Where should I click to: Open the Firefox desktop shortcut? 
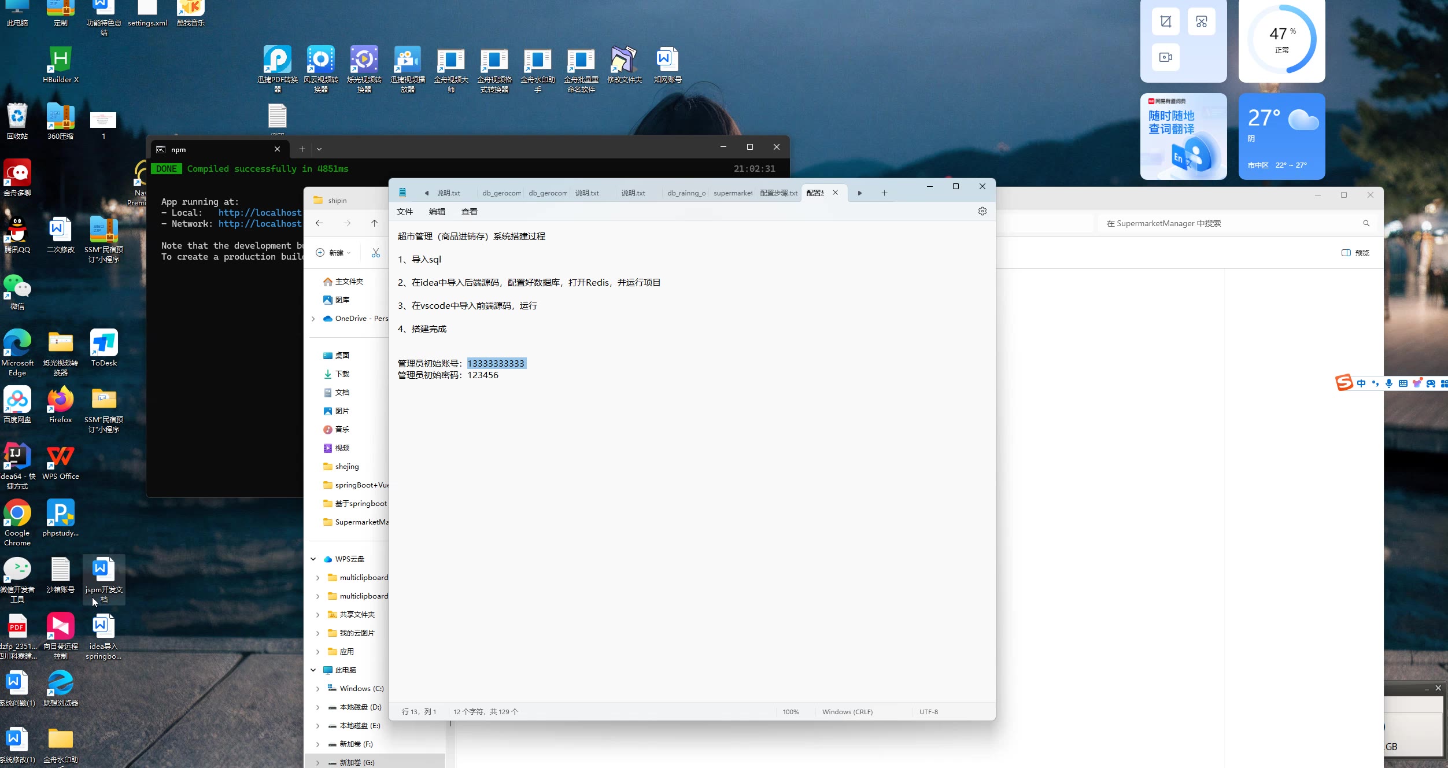[60, 400]
